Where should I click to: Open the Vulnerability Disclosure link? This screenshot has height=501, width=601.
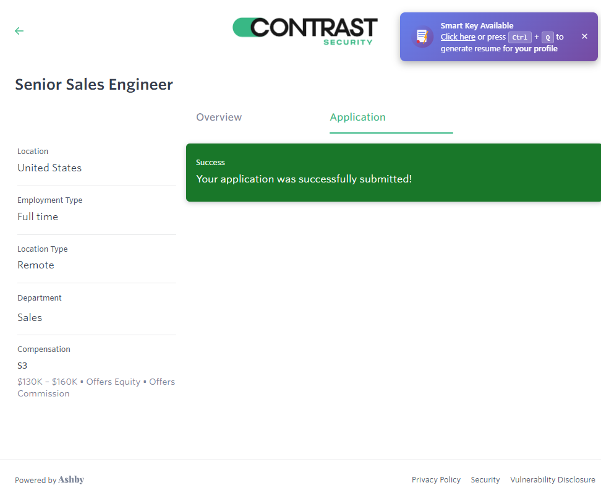[x=552, y=480]
